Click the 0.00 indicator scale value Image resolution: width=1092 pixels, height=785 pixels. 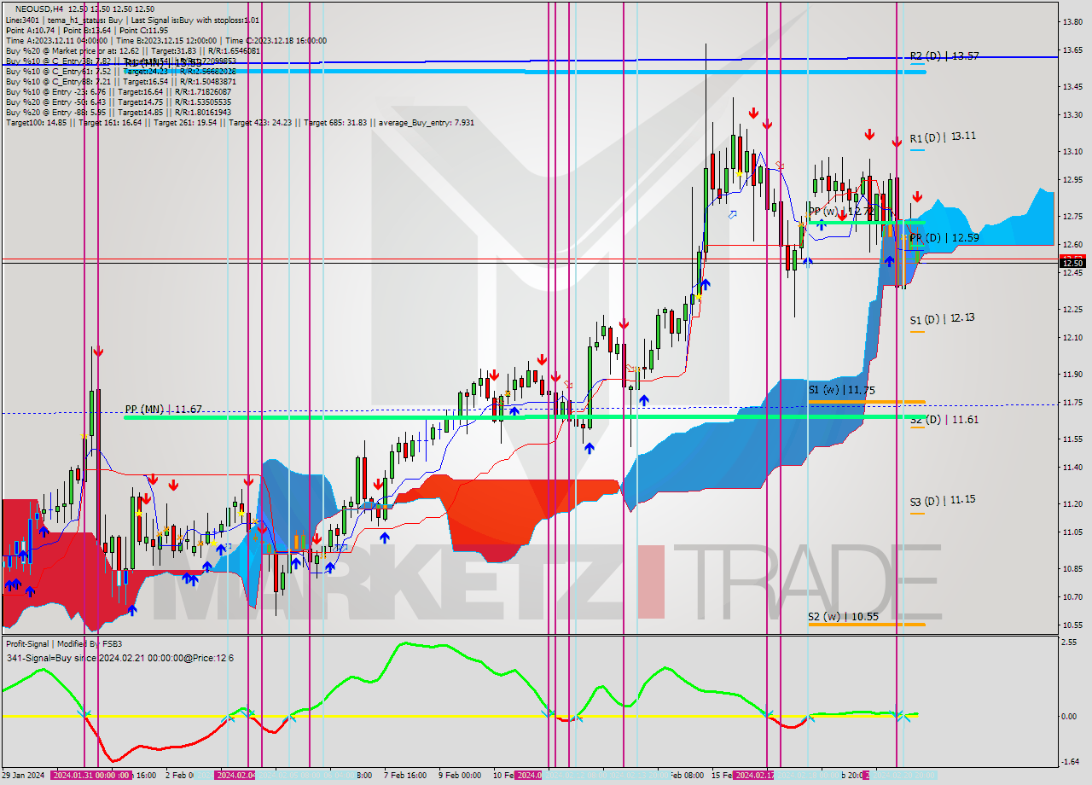[x=1071, y=717]
